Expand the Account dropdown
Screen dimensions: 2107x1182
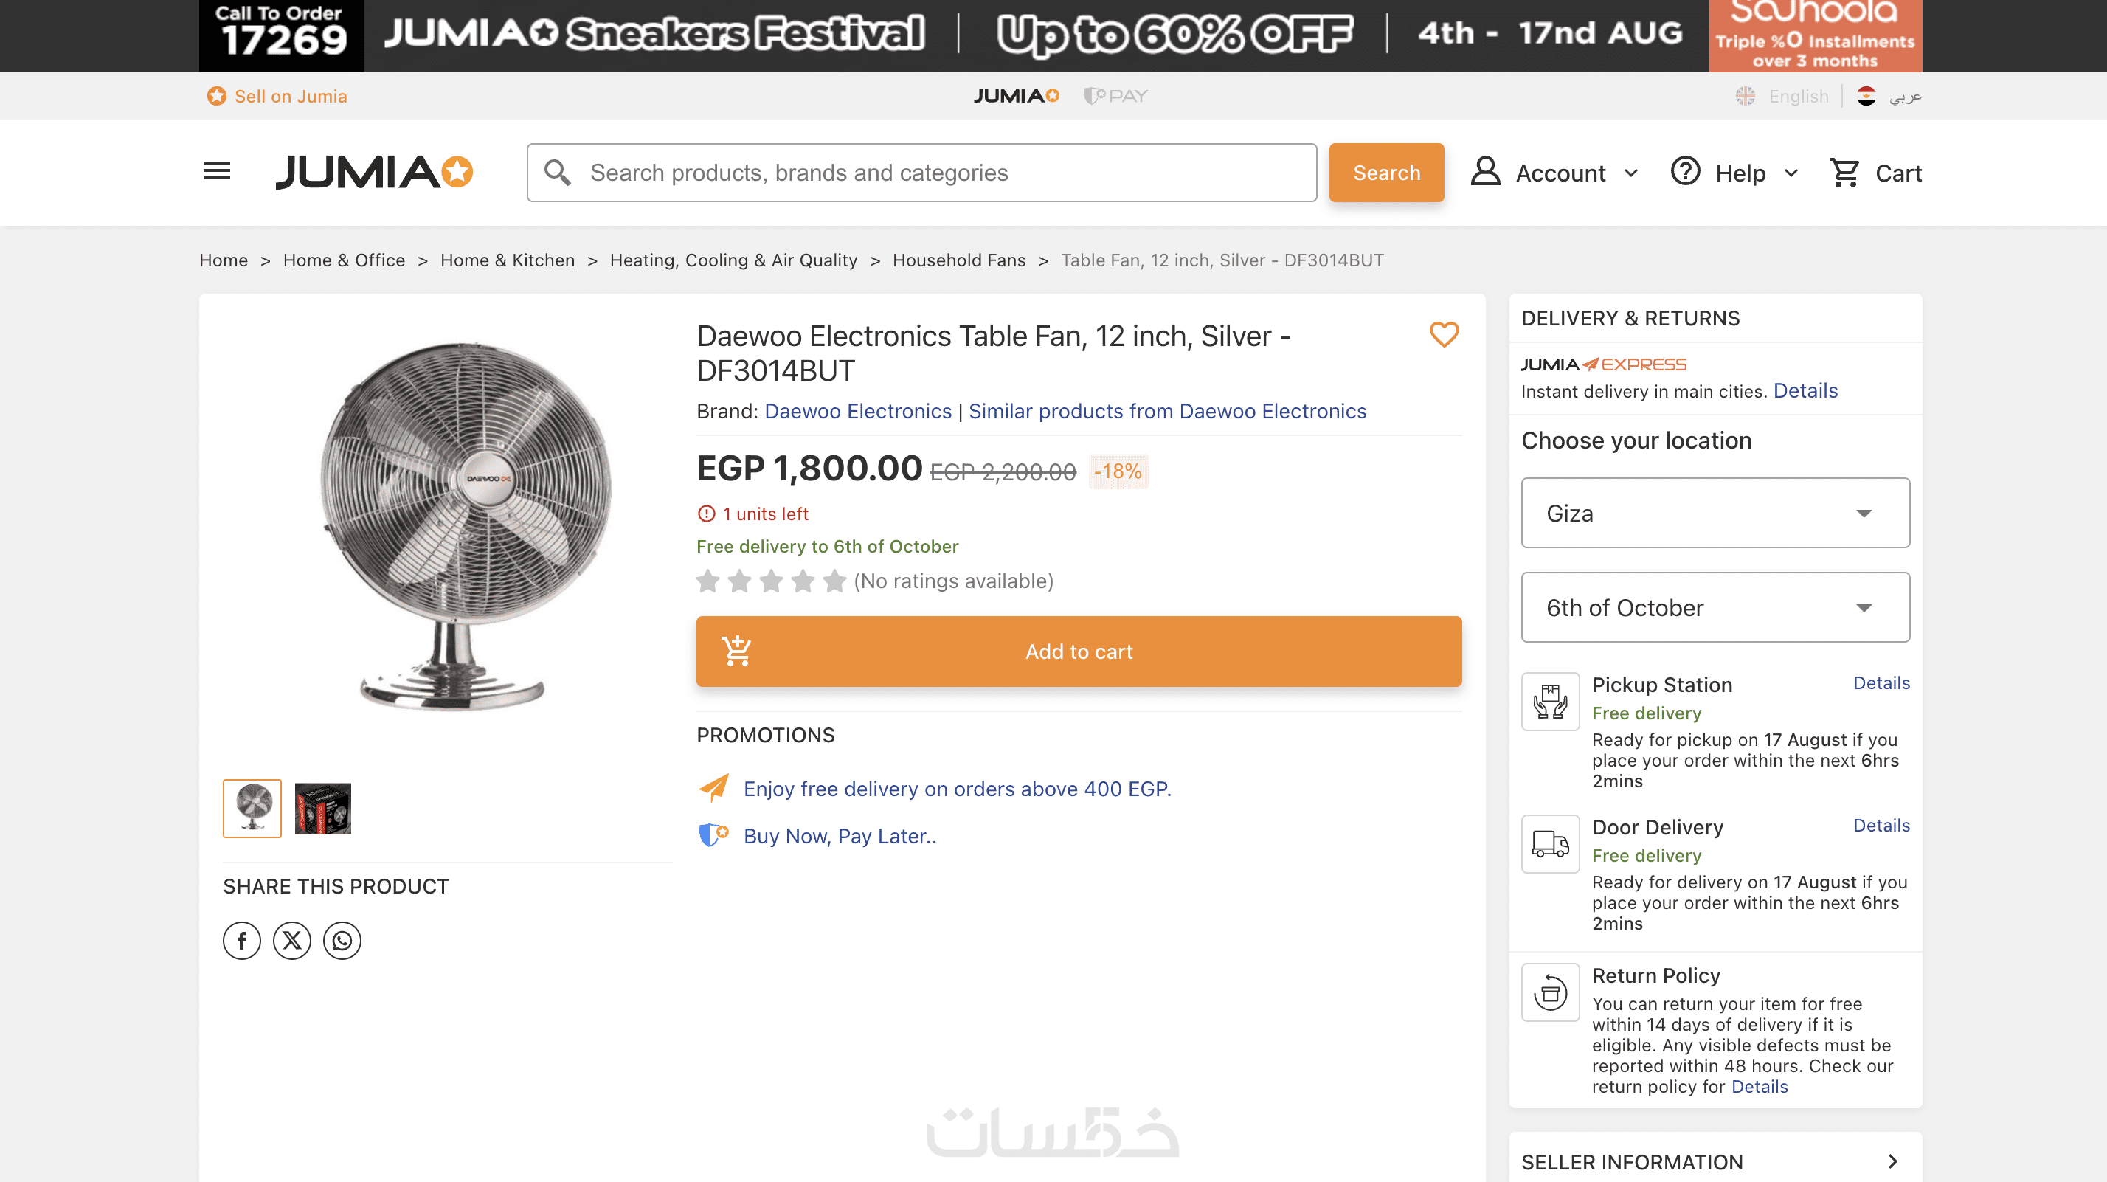(x=1555, y=173)
